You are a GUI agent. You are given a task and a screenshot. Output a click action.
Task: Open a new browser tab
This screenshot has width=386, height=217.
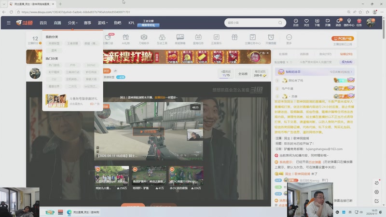click(60, 4)
